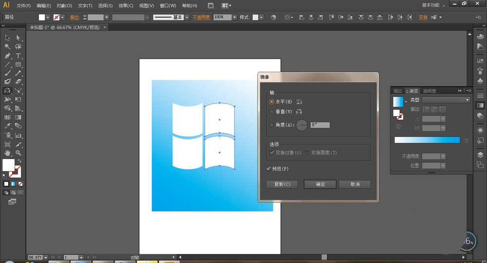Viewport: 487px width, 263px height.
Task: Click the angle value input field
Action: [320, 125]
